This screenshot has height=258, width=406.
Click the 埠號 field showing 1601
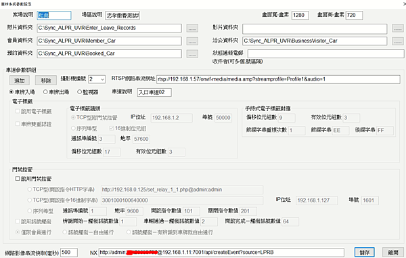[x=370, y=200]
